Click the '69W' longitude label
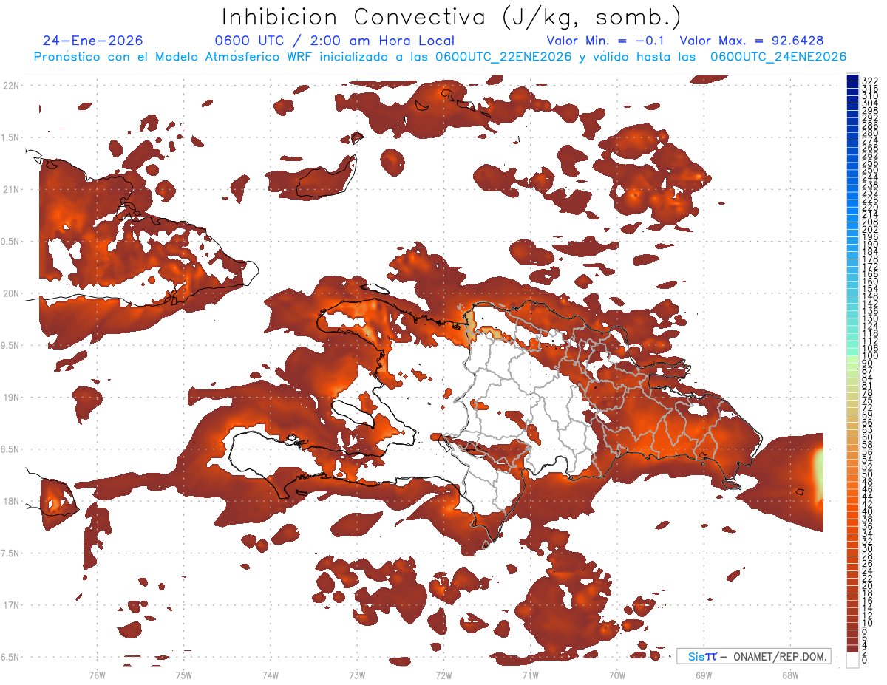The height and width of the screenshot is (685, 887). [x=703, y=675]
